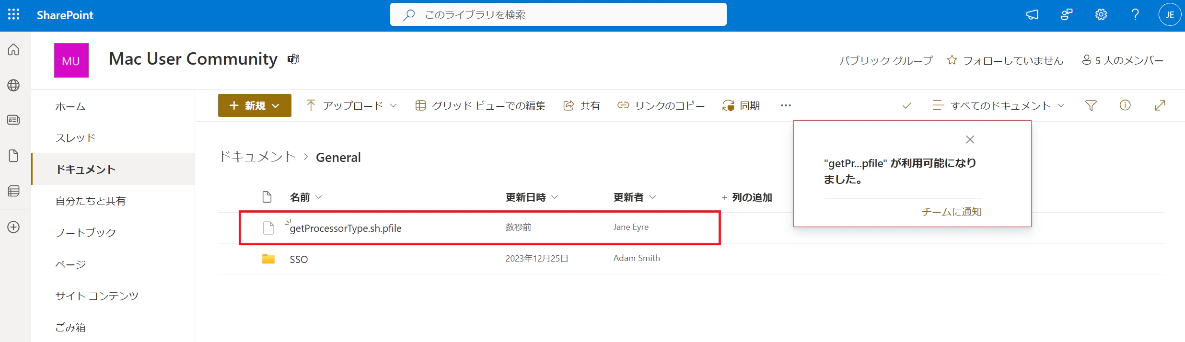Click the file icon for getProcessorType.sh.pfile

click(x=268, y=228)
